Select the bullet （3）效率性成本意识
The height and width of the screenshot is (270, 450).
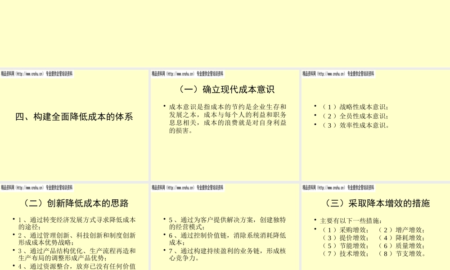click(x=354, y=126)
